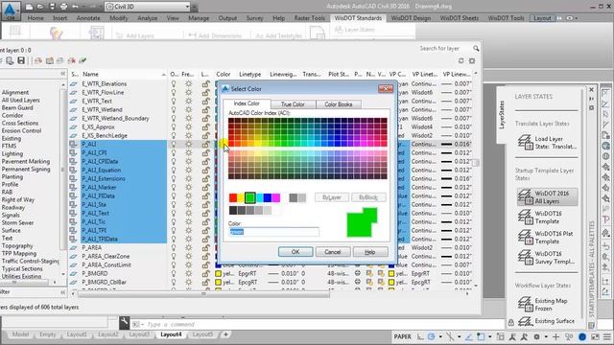Viewport: 614px width, 345px height.
Task: Select WisDOT16 Survey Template layer state
Action: click(548, 258)
